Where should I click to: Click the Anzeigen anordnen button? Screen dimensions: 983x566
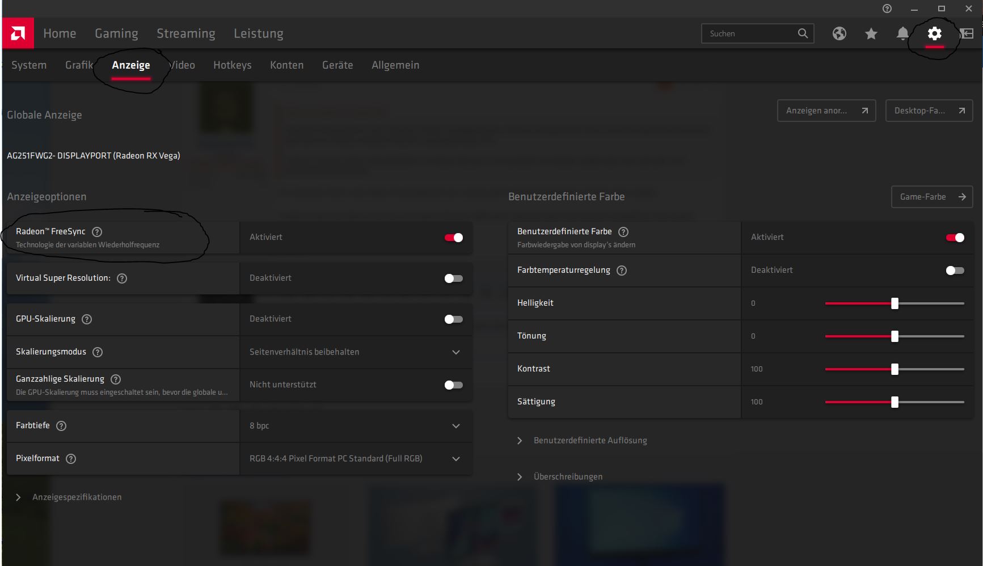tap(826, 111)
